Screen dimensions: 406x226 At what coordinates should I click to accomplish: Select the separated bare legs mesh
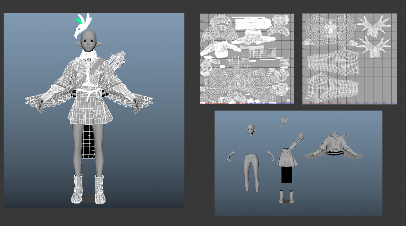tap(251, 172)
